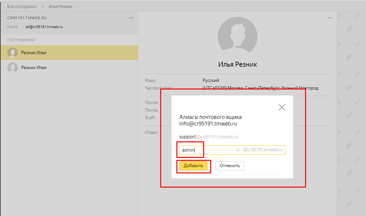Image resolution: width=366 pixels, height=216 pixels.
Task: Select the highlighted Резник Илья employee name
Action: (x=34, y=53)
